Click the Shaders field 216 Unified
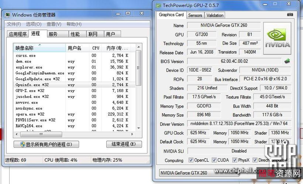This screenshot has width=303, height=184. pos(207,88)
